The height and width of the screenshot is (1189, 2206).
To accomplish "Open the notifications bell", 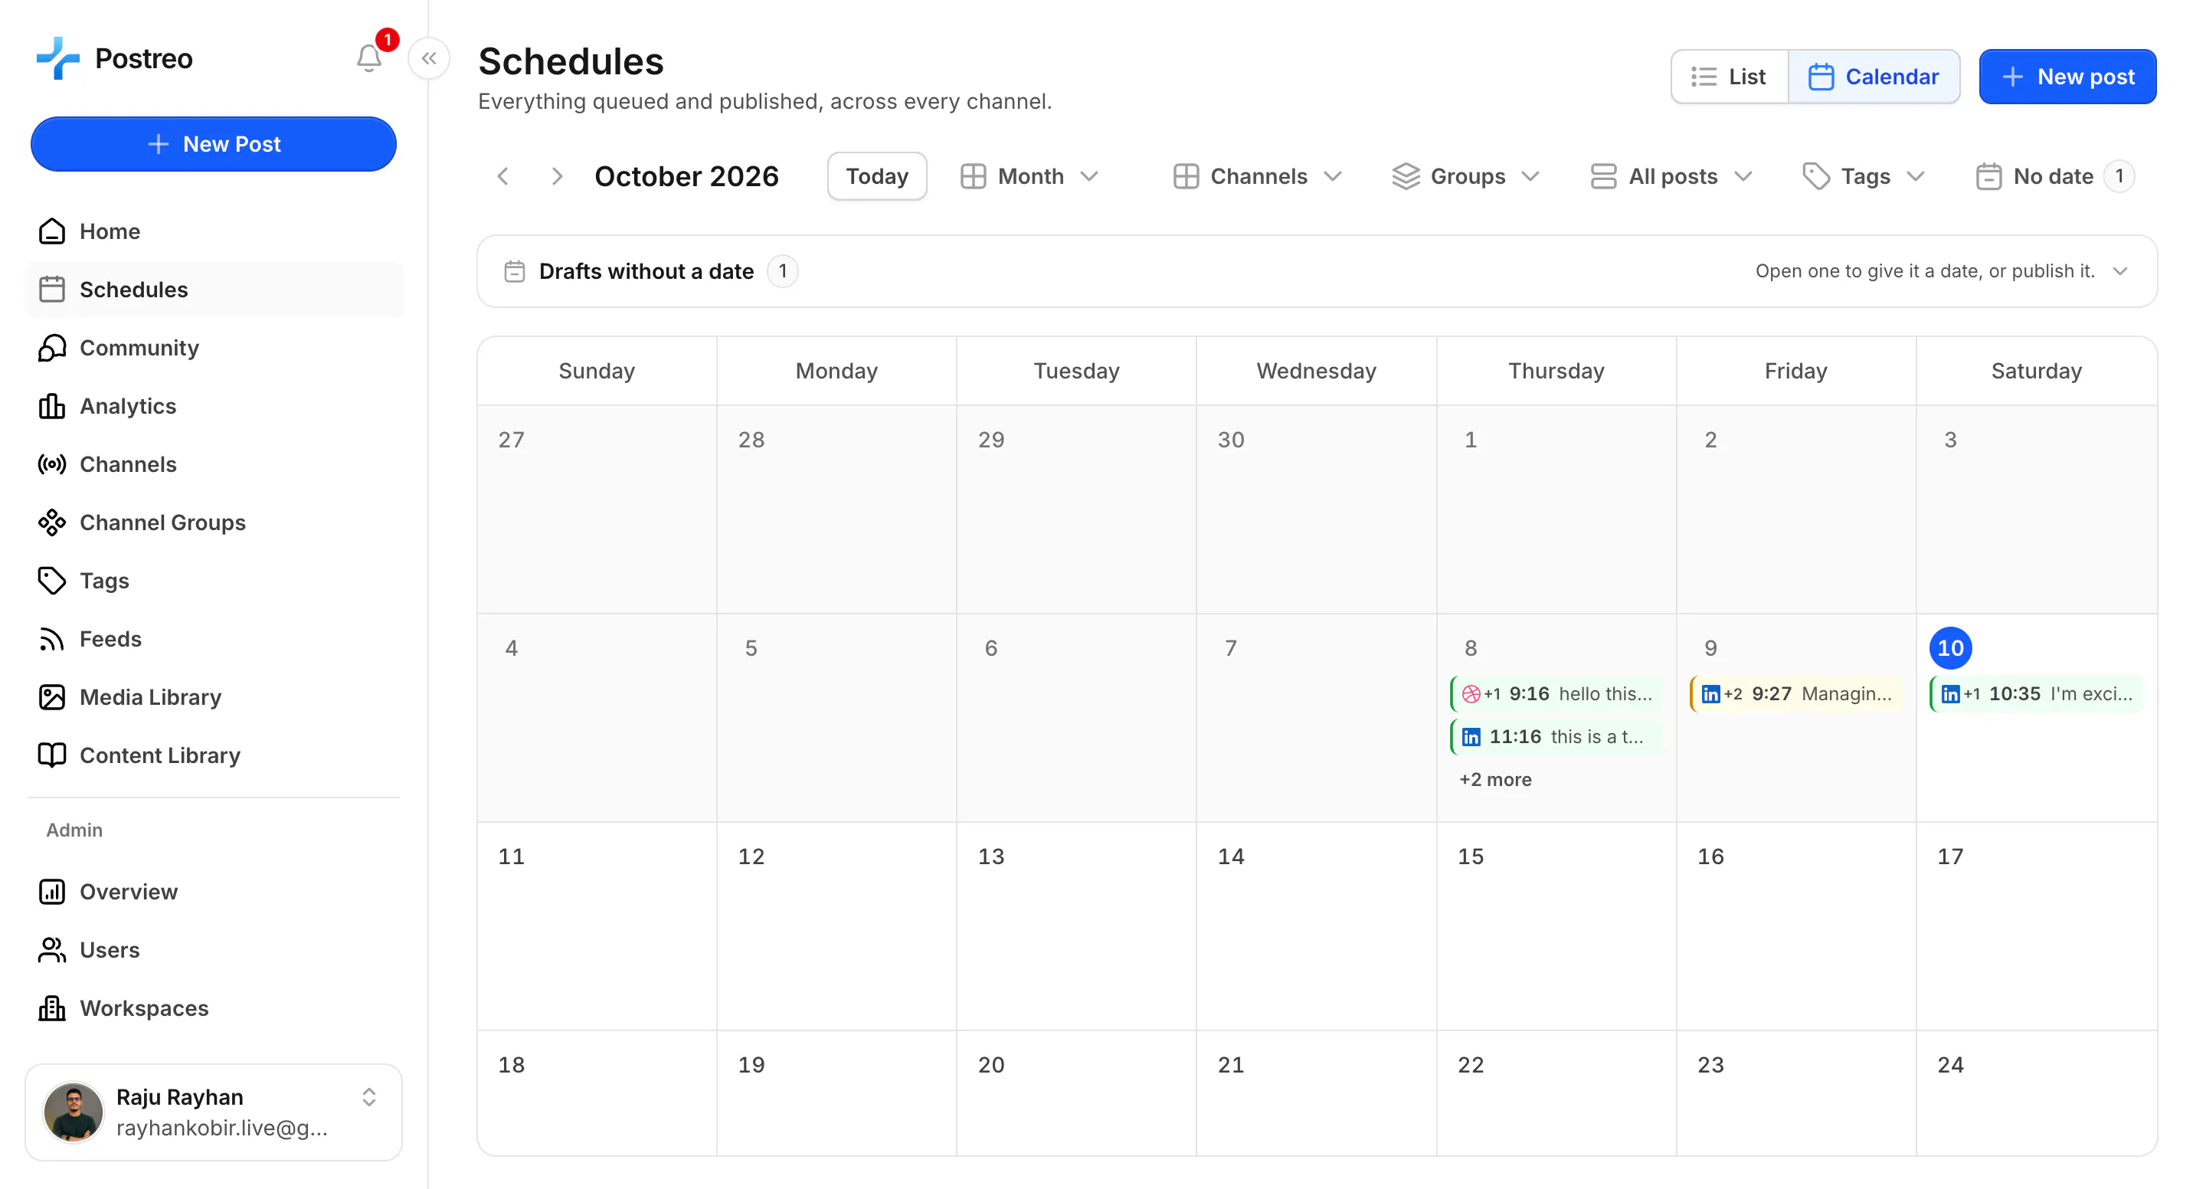I will (x=369, y=58).
